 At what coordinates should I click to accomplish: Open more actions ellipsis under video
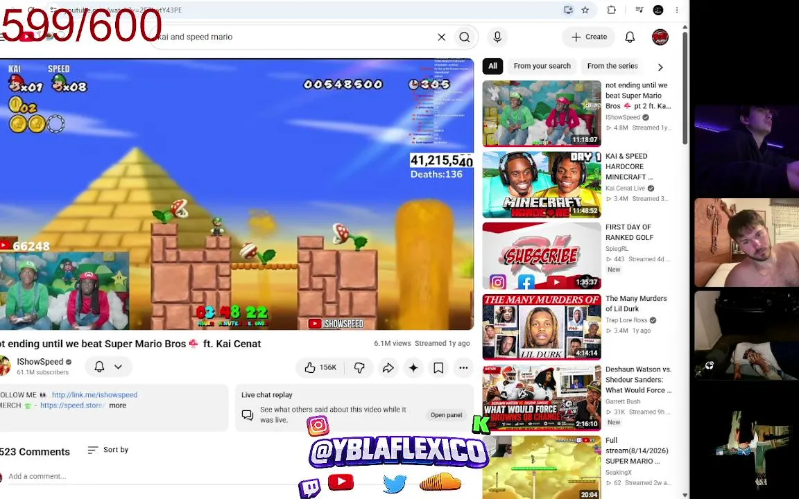click(463, 367)
